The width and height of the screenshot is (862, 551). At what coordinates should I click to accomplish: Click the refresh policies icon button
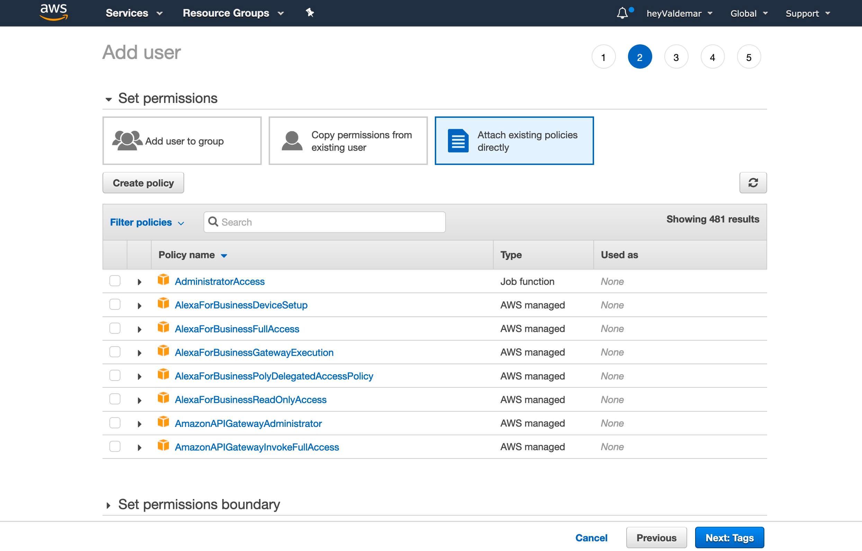pyautogui.click(x=753, y=183)
